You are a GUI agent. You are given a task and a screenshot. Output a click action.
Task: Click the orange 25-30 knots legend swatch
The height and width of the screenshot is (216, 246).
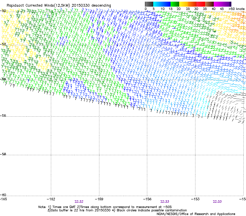(x=192, y=4)
